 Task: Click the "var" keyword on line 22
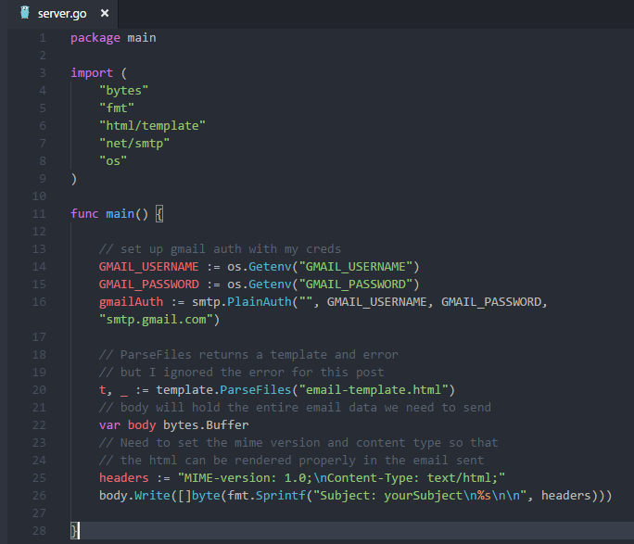click(109, 424)
